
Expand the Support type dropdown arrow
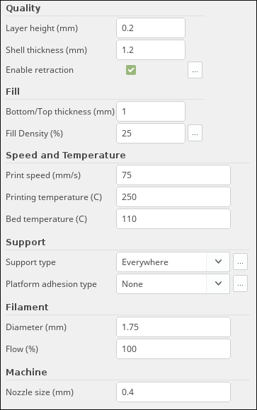(x=218, y=262)
